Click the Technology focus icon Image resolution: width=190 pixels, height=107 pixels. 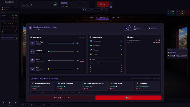pyautogui.click(x=32, y=43)
